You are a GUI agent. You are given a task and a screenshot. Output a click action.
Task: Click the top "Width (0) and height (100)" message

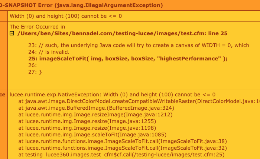click(66, 16)
